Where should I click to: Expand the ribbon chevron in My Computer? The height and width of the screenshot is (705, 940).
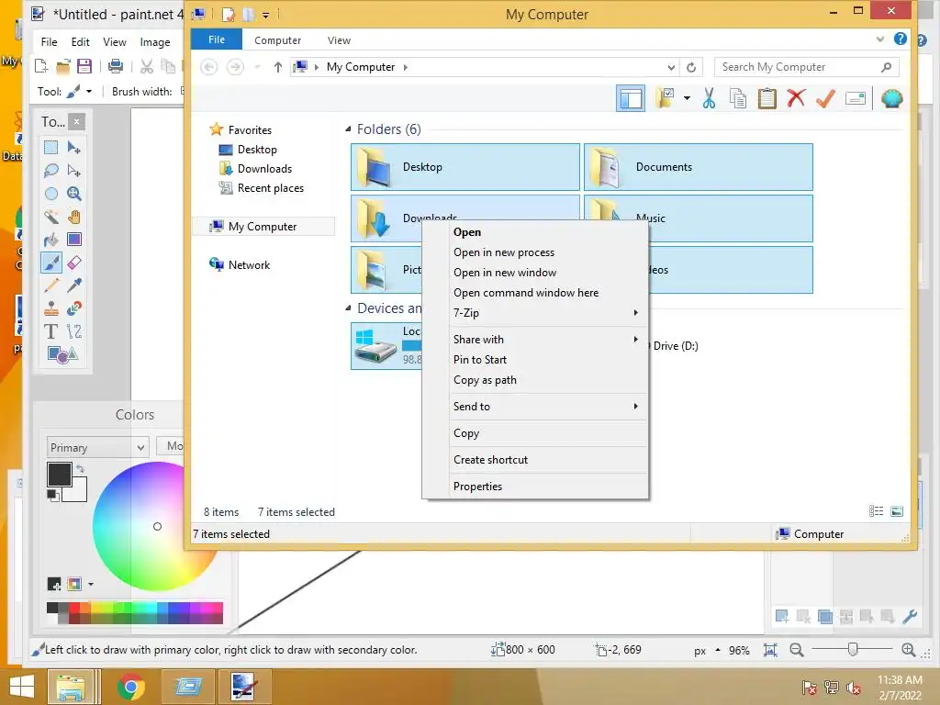[880, 39]
